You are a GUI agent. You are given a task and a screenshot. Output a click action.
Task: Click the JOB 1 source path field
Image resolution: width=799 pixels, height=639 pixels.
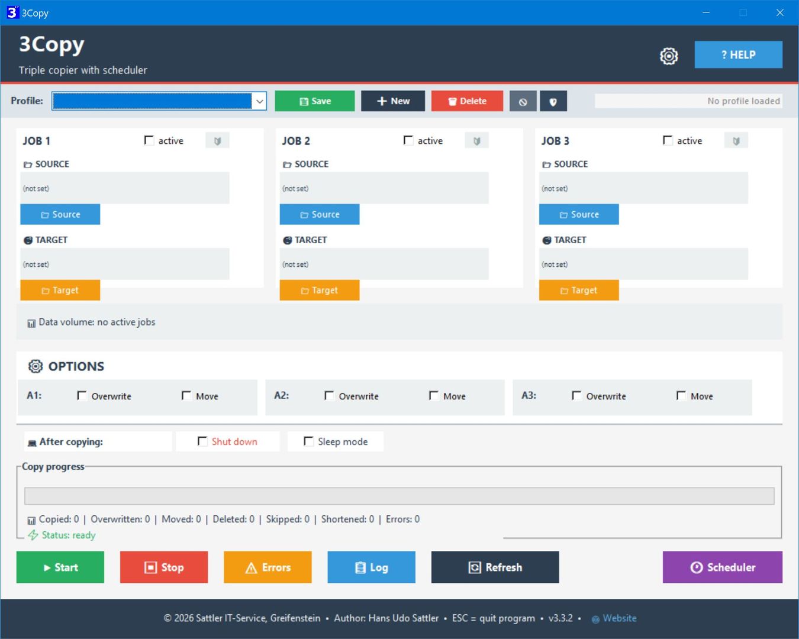pyautogui.click(x=125, y=188)
